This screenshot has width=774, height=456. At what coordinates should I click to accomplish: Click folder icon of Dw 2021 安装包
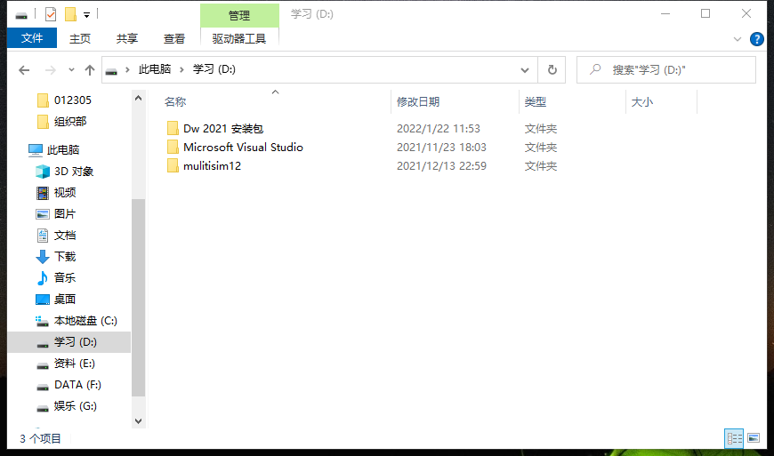click(173, 128)
